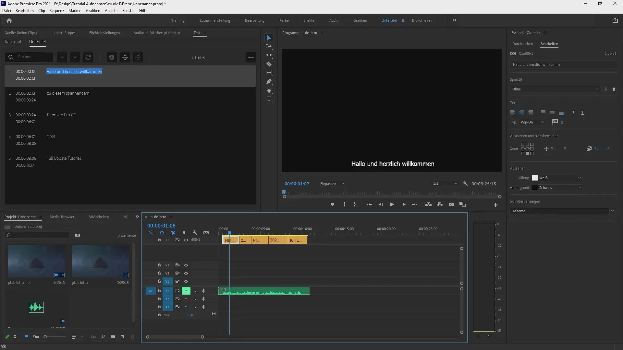Add a new caption segment
Image resolution: width=623 pixels, height=350 pixels.
coord(112,57)
